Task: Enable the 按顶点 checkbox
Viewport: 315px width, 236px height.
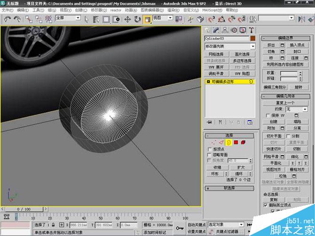Action: click(210, 149)
